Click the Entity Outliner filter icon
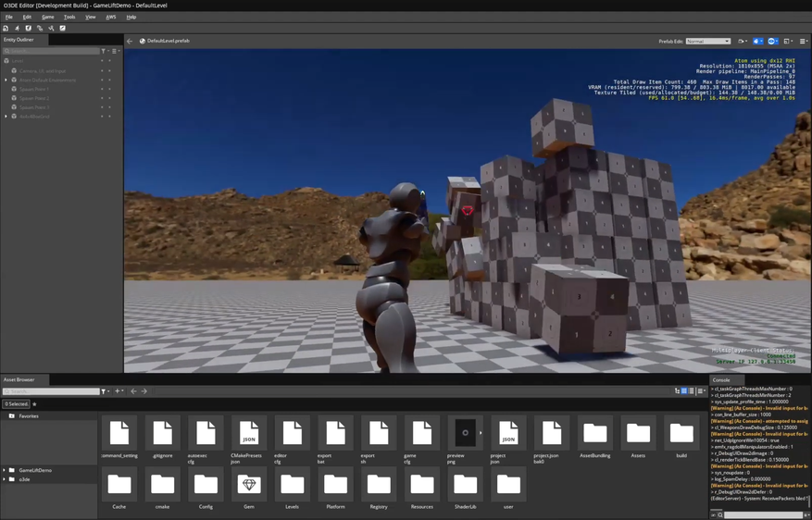This screenshot has height=520, width=812. click(x=104, y=51)
